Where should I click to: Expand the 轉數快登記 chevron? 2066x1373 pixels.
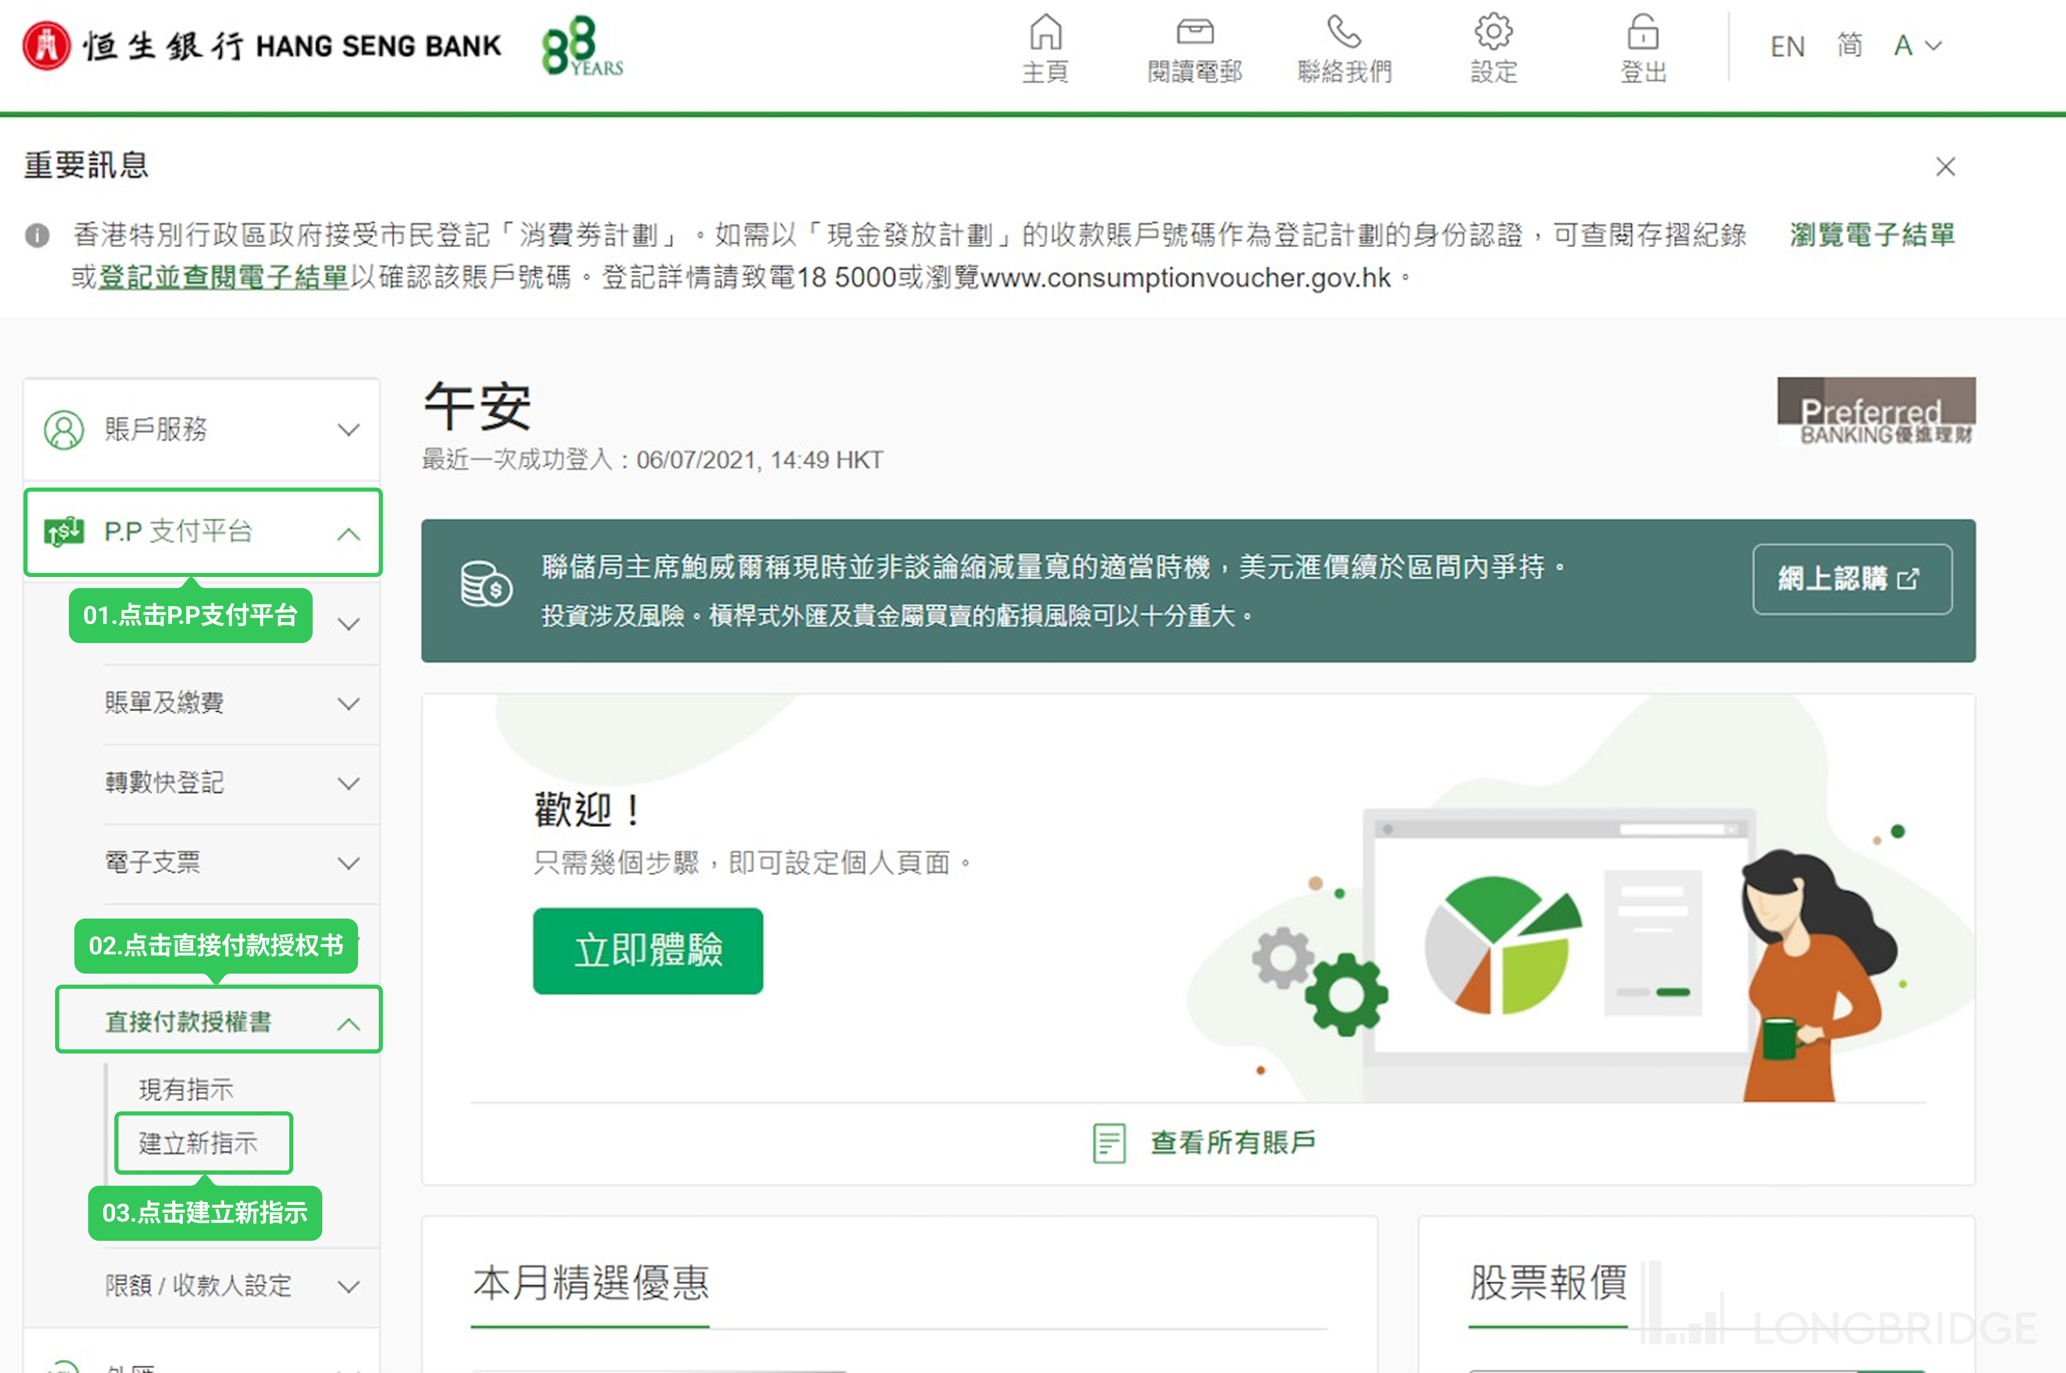pyautogui.click(x=348, y=784)
